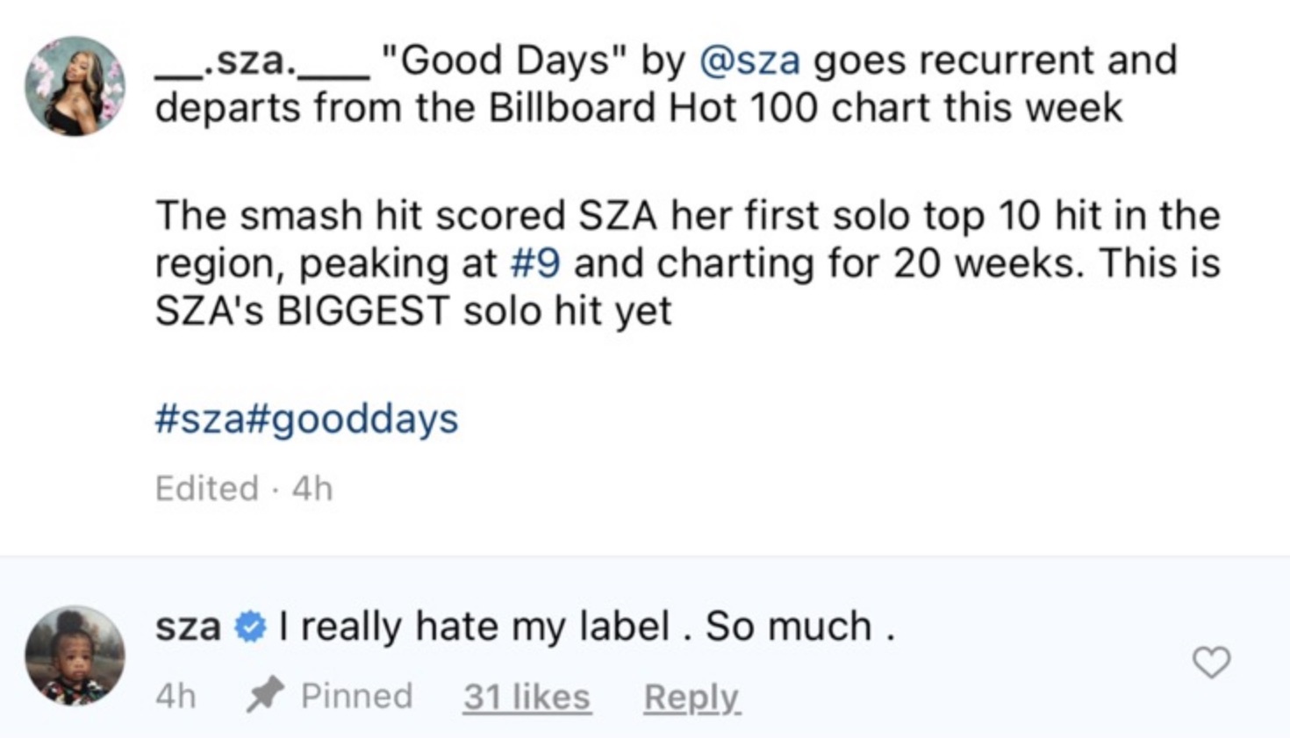Open the __.sza.___ poster's profile picture
The width and height of the screenshot is (1290, 738).
(75, 86)
